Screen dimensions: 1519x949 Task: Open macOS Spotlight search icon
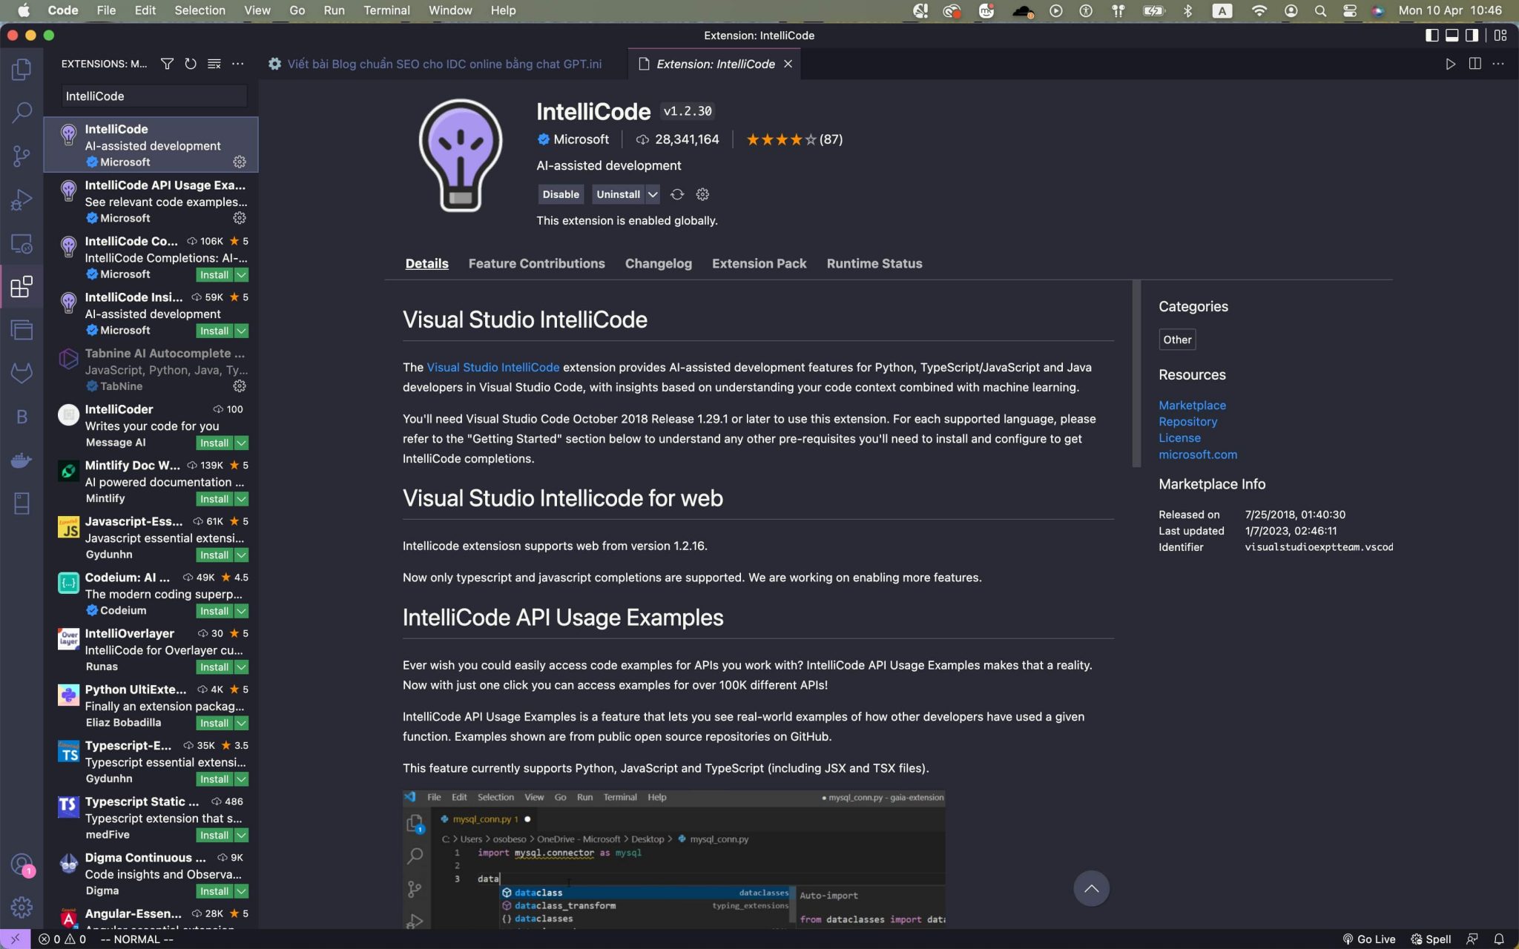[x=1320, y=10]
